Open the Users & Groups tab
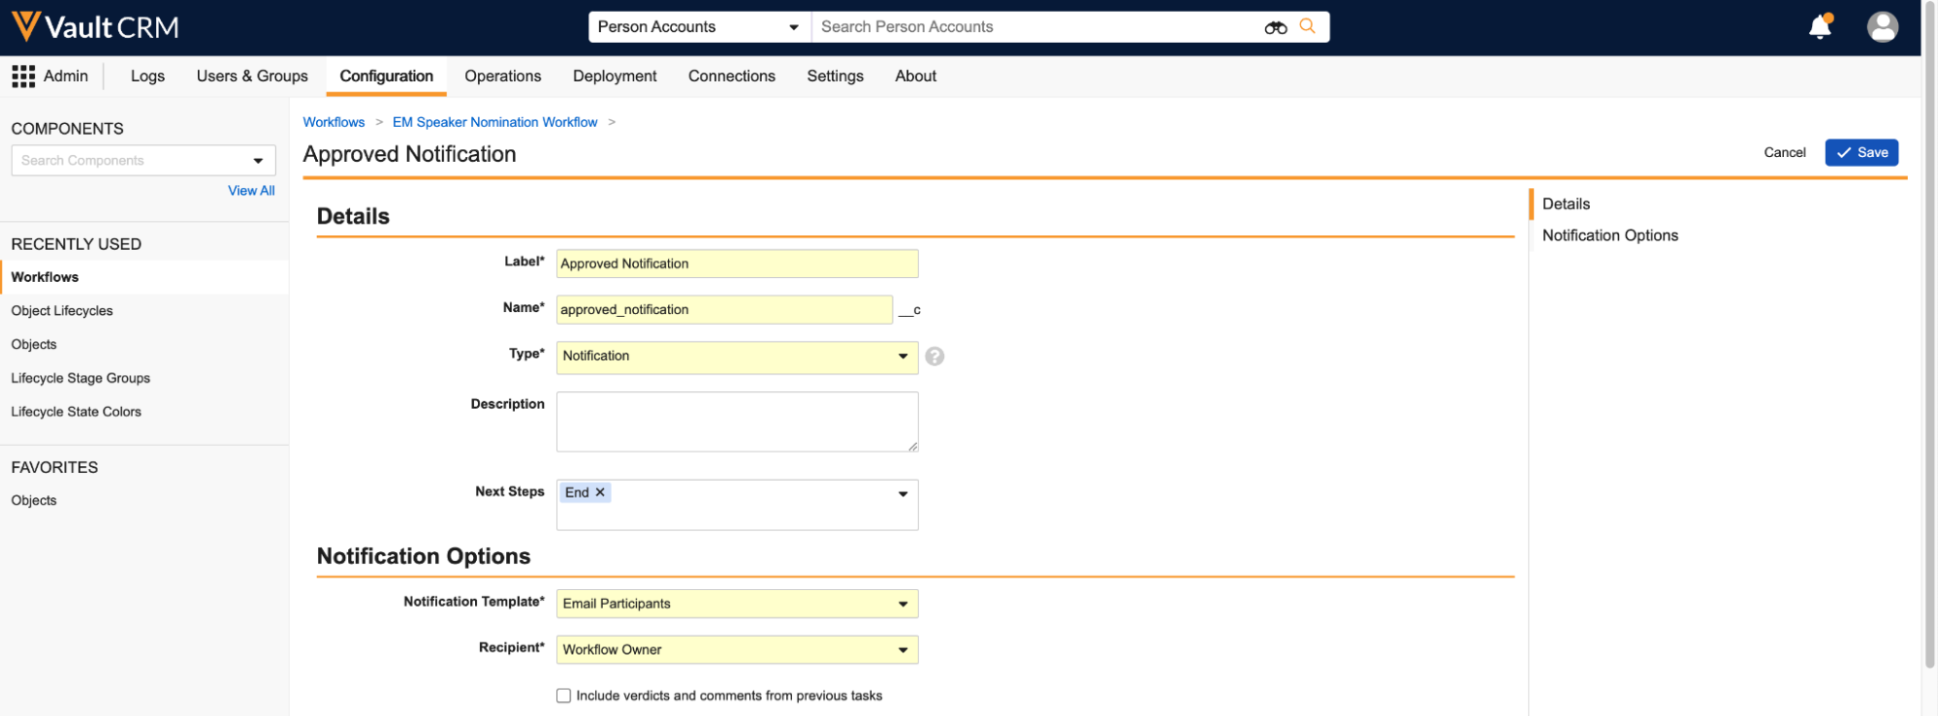The width and height of the screenshot is (1938, 716). pyautogui.click(x=252, y=77)
